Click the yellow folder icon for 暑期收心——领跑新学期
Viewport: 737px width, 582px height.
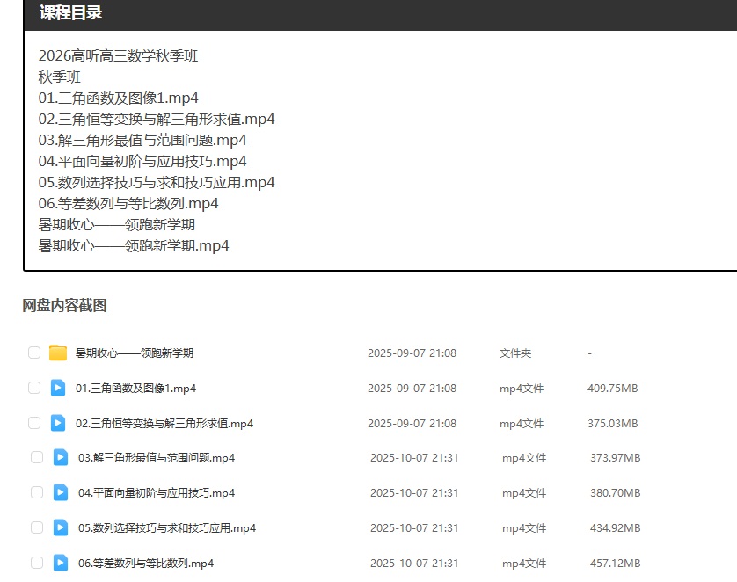click(58, 353)
